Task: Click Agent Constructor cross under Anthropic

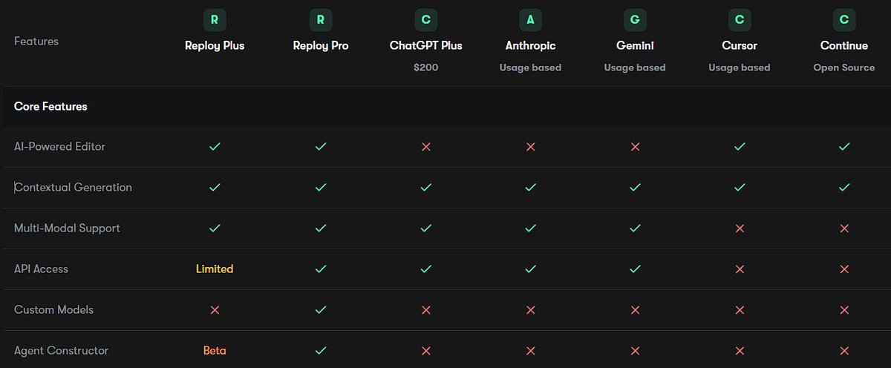Action: tap(530, 351)
